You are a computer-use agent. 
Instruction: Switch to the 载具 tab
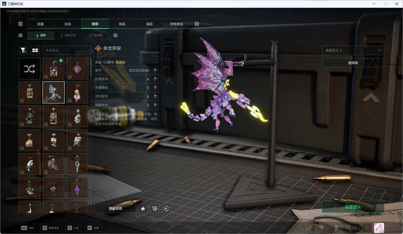pyautogui.click(x=122, y=24)
